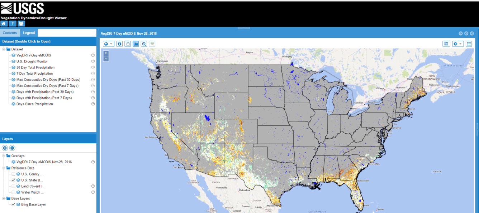Select the chart/graph tool on the map toolbar

click(x=136, y=44)
